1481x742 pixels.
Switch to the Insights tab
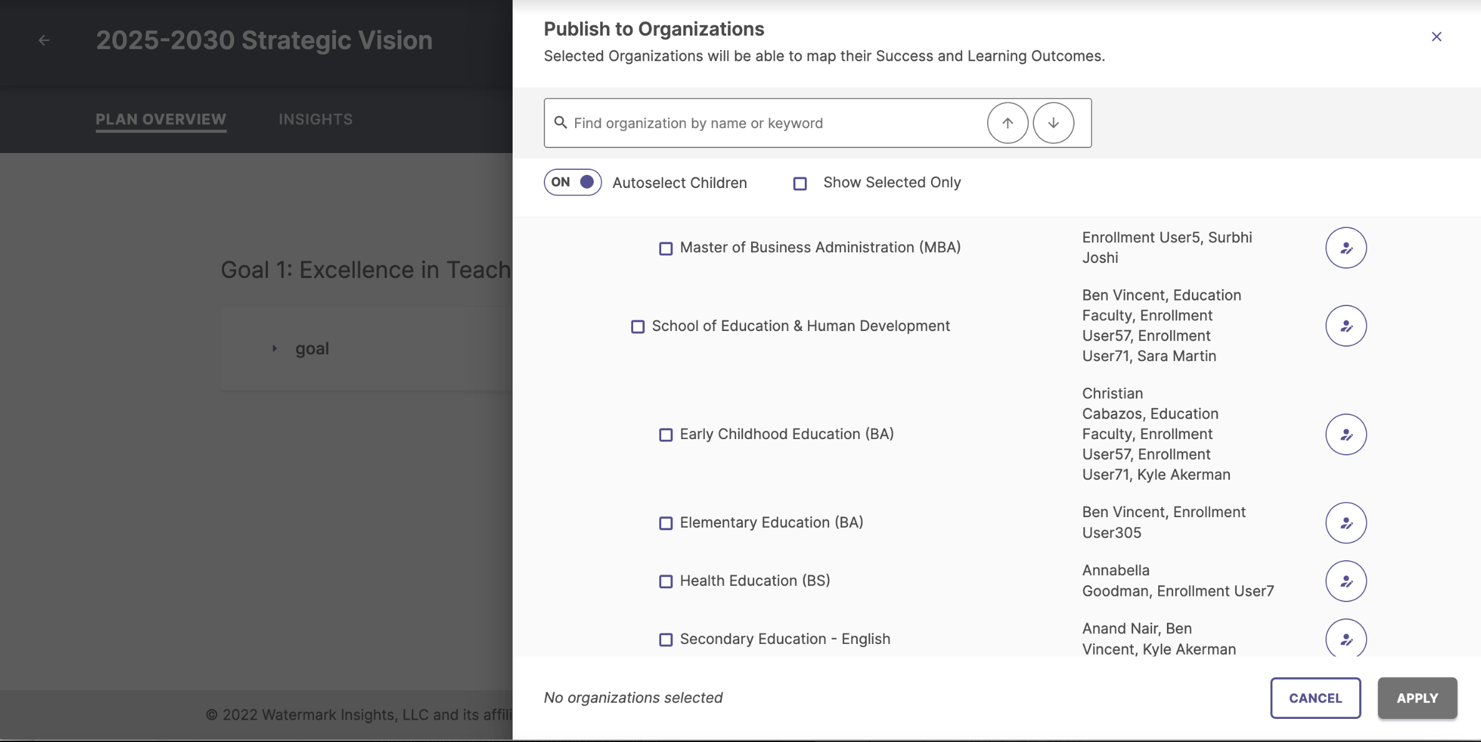[x=316, y=119]
